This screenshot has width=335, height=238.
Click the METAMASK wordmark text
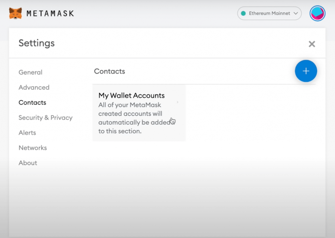click(x=50, y=13)
